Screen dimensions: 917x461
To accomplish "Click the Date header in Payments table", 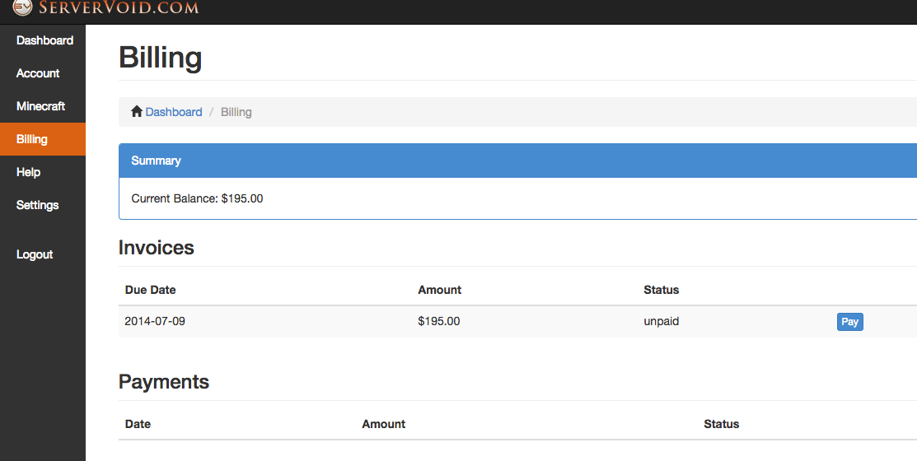I will click(138, 424).
